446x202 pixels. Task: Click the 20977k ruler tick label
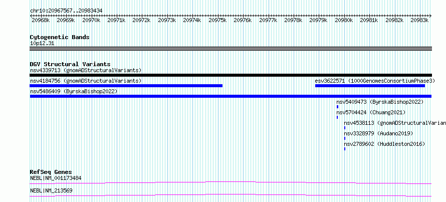coord(268,20)
